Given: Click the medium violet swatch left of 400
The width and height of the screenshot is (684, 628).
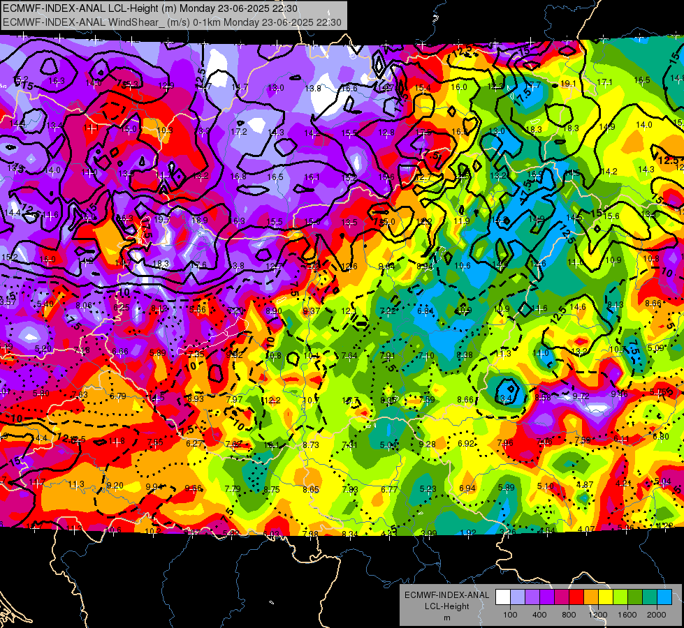Looking at the screenshot, I should tap(532, 597).
